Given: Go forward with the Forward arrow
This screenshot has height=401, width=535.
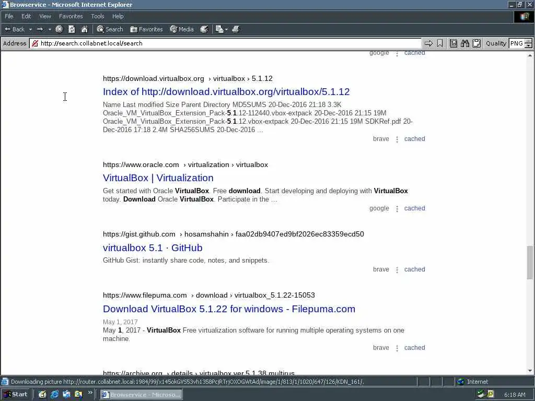Looking at the screenshot, I should pos(40,29).
